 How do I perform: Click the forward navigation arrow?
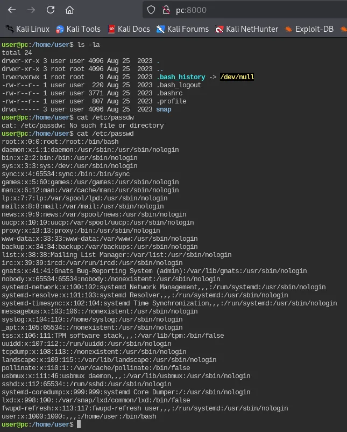31,10
